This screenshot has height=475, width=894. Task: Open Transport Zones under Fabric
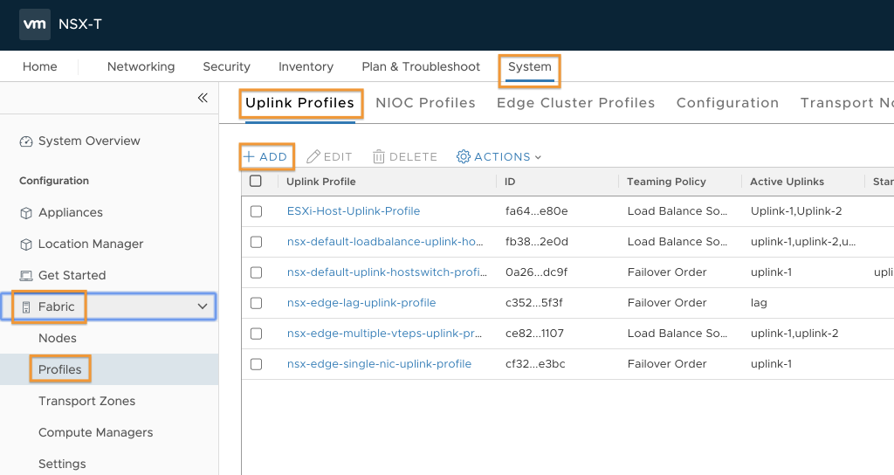[86, 401]
